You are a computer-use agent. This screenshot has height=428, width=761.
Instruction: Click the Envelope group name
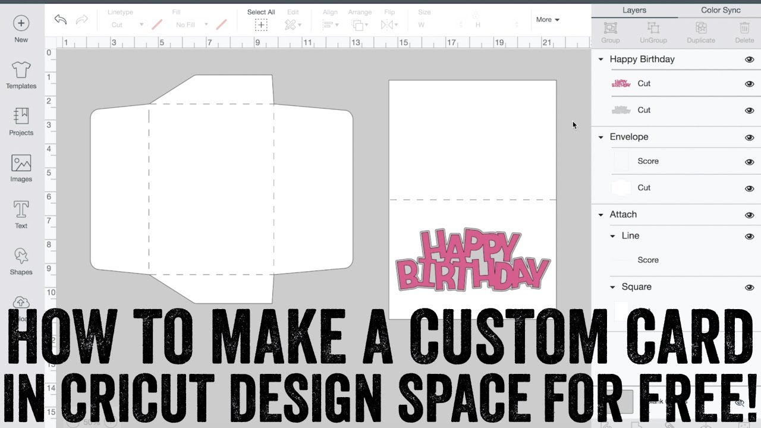[629, 137]
